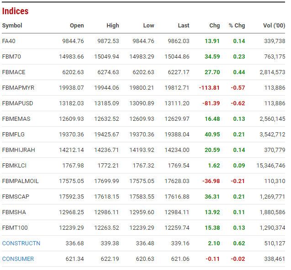
Task: Click FBMHIJRAH change value 20.59
Action: [x=212, y=150]
